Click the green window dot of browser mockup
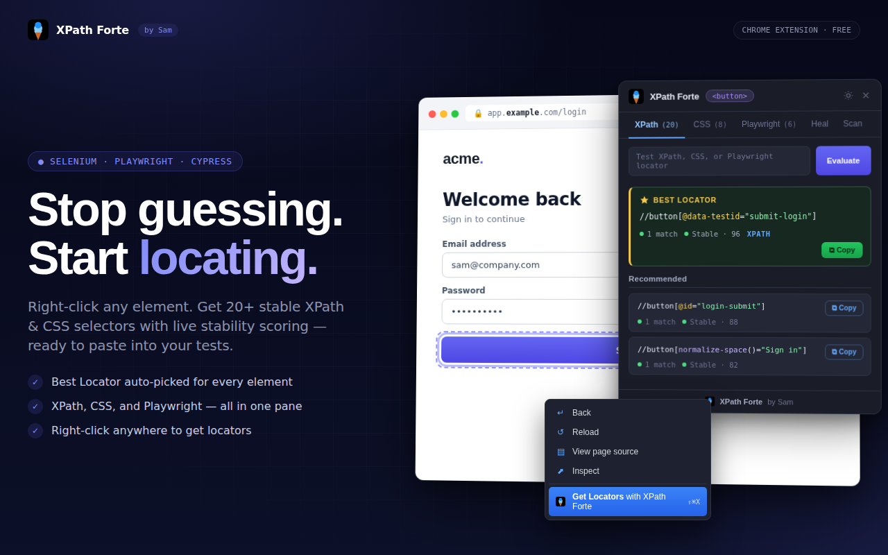 tap(455, 114)
